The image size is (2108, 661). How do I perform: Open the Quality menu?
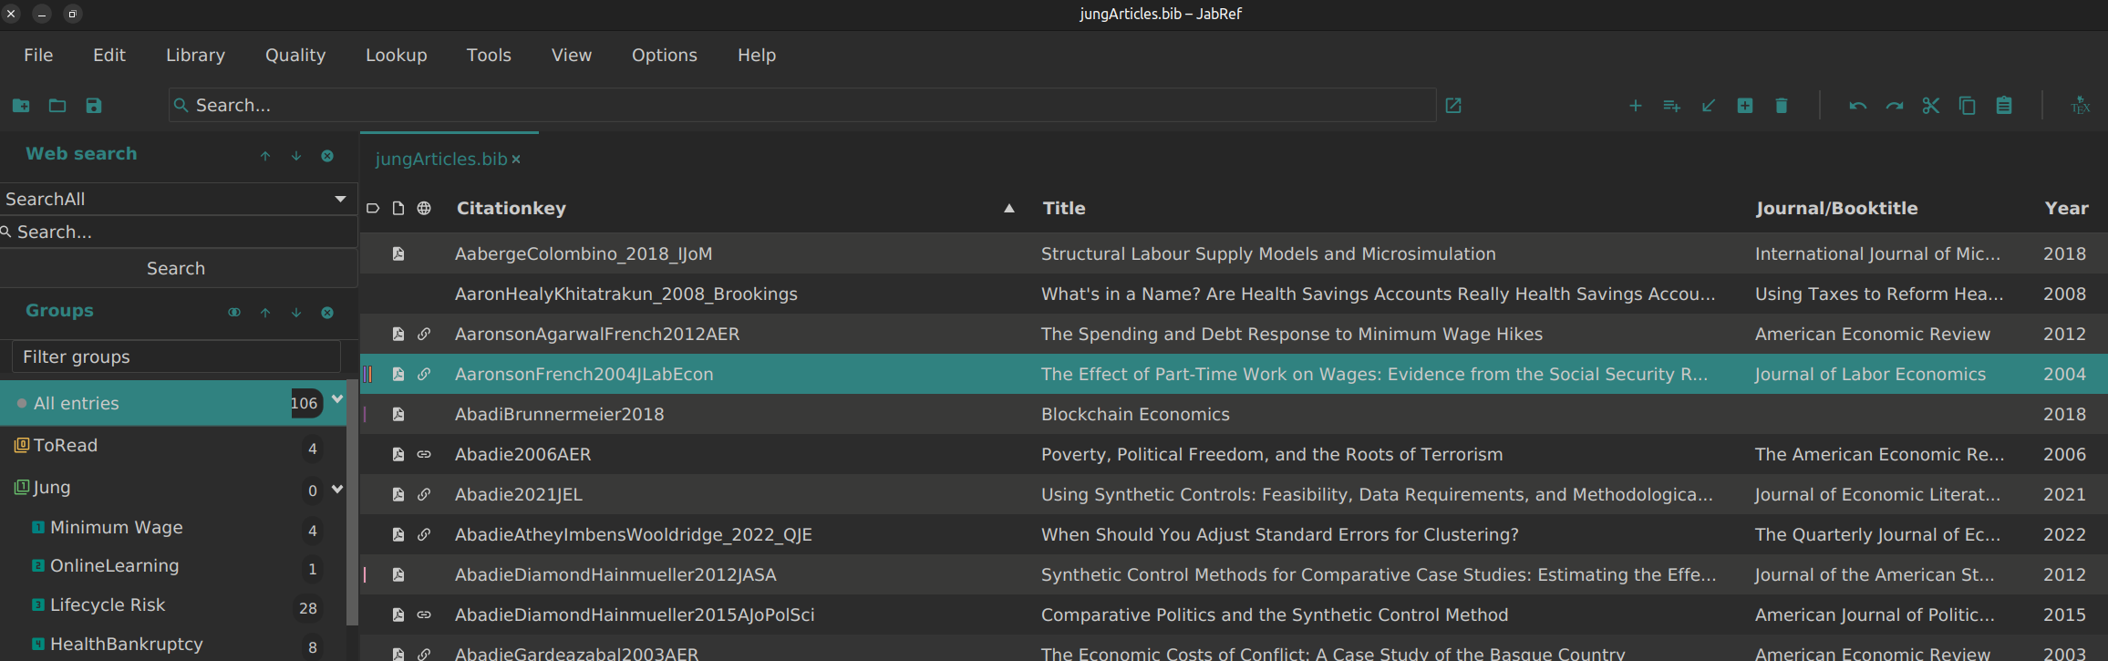tap(294, 55)
